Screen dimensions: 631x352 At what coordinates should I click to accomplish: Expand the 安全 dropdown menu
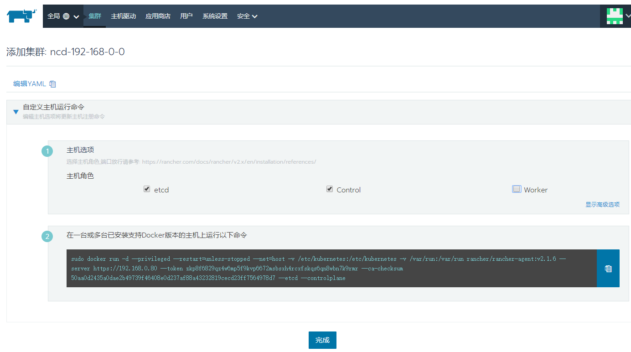click(x=247, y=16)
